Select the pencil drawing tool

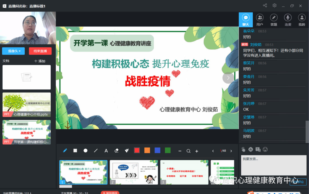(x=65, y=151)
